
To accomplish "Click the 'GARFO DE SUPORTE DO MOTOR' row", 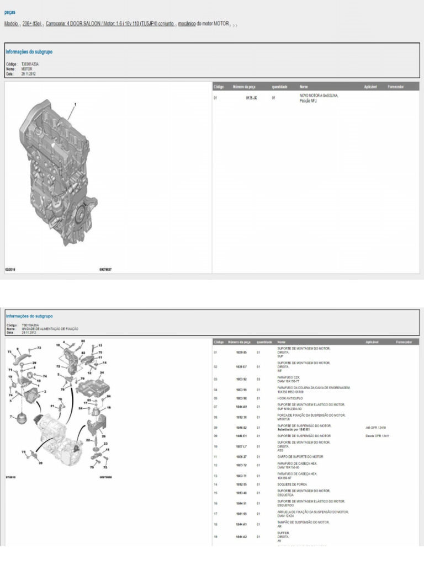I will coord(316,457).
